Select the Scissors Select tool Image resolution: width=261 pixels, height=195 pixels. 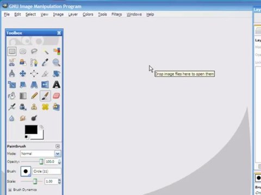(12, 62)
